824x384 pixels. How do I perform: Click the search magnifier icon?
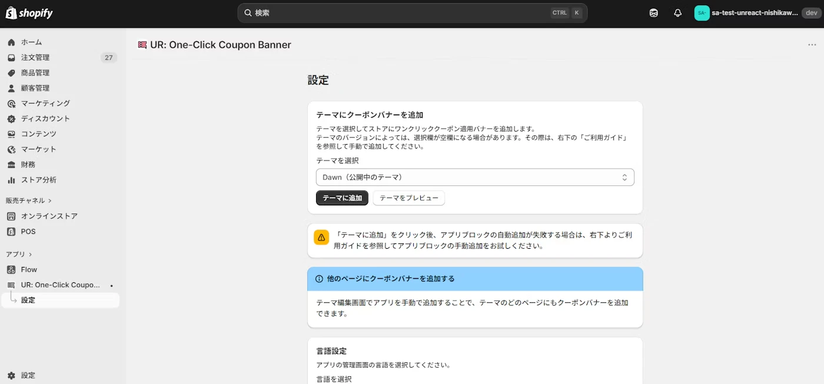pyautogui.click(x=248, y=13)
